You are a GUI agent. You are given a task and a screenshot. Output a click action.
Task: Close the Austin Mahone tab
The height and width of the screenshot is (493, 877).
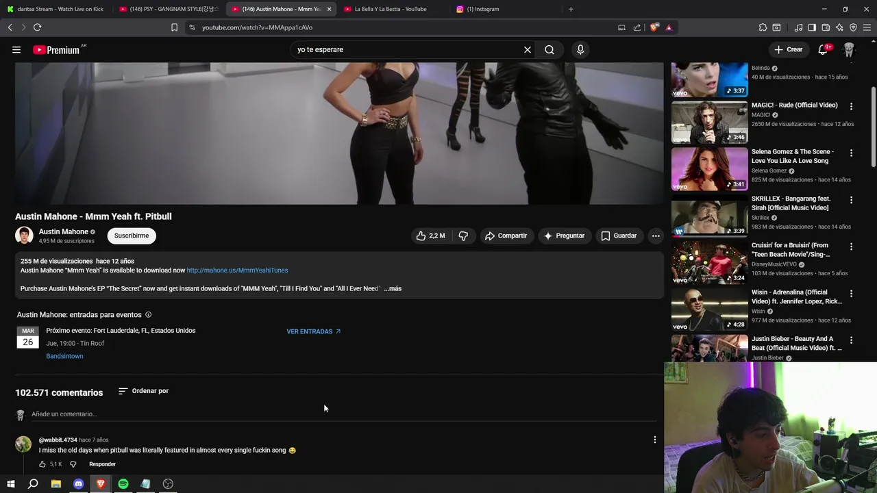click(329, 9)
